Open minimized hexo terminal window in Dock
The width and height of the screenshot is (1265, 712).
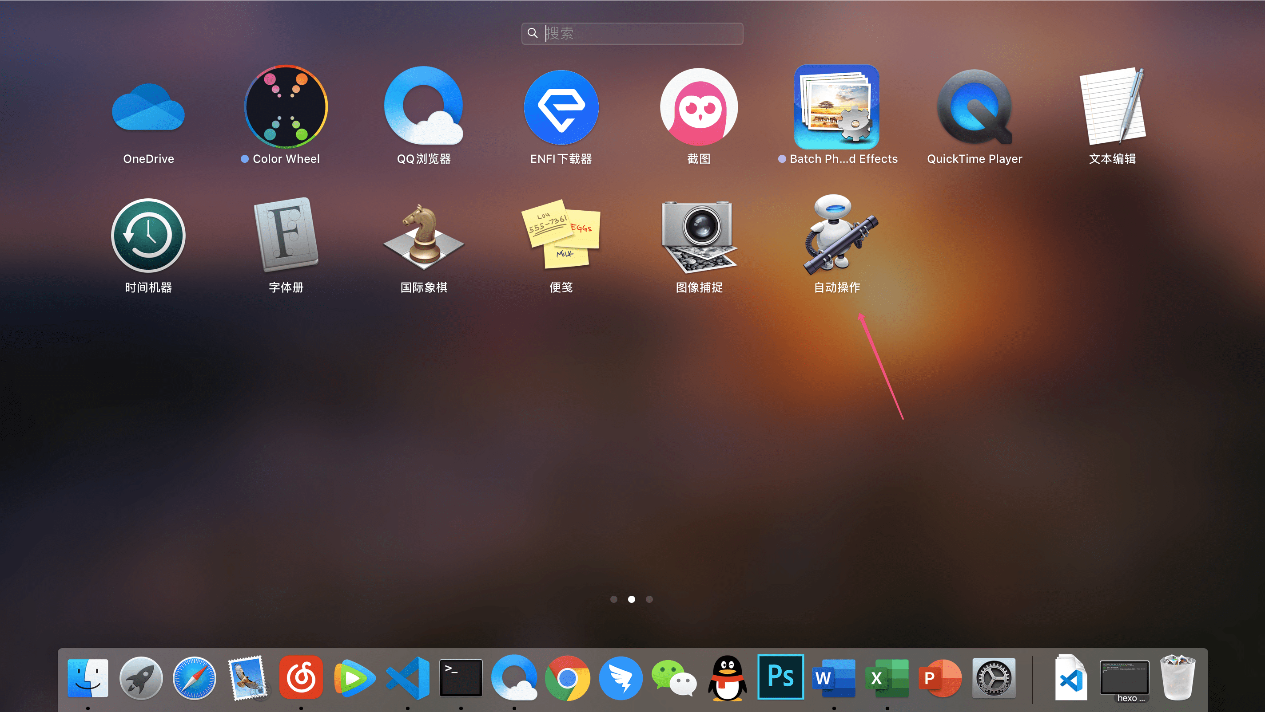(x=1125, y=679)
